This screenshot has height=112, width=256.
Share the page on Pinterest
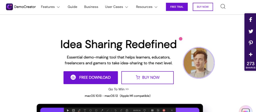250,43
